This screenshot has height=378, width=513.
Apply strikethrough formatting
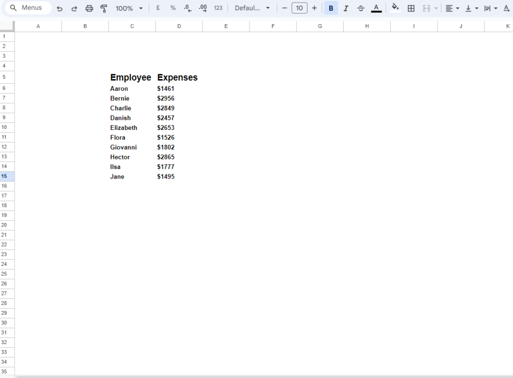pos(361,8)
